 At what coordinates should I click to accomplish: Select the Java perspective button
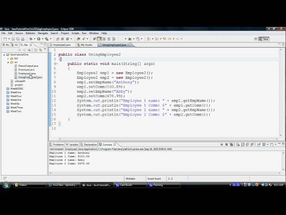point(264,39)
